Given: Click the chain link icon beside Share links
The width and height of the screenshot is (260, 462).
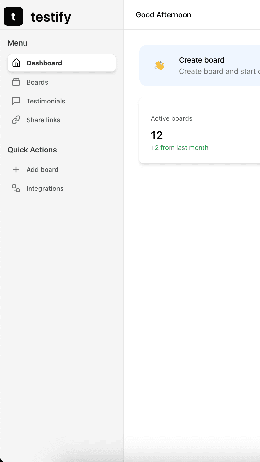Looking at the screenshot, I should (x=16, y=120).
